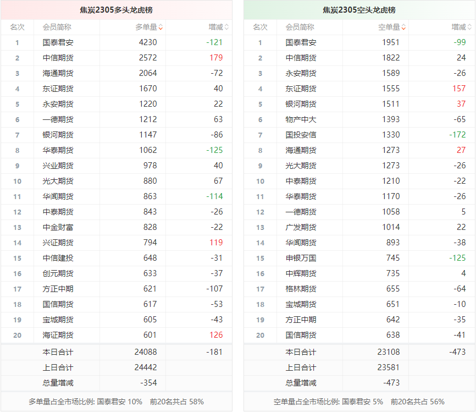The height and width of the screenshot is (412, 476).
Task: Open 国泰君安 in the long ranking list
Action: pos(58,42)
